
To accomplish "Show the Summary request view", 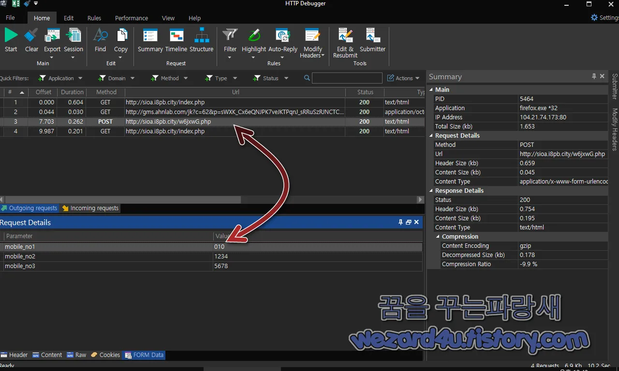I will click(150, 40).
